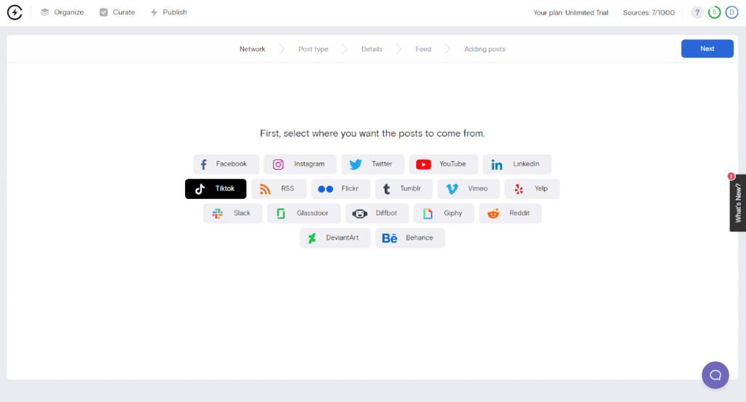Select the Details step
This screenshot has width=746, height=402.
point(372,49)
